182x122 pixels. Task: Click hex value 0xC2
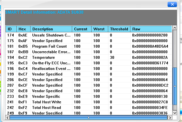23,57
